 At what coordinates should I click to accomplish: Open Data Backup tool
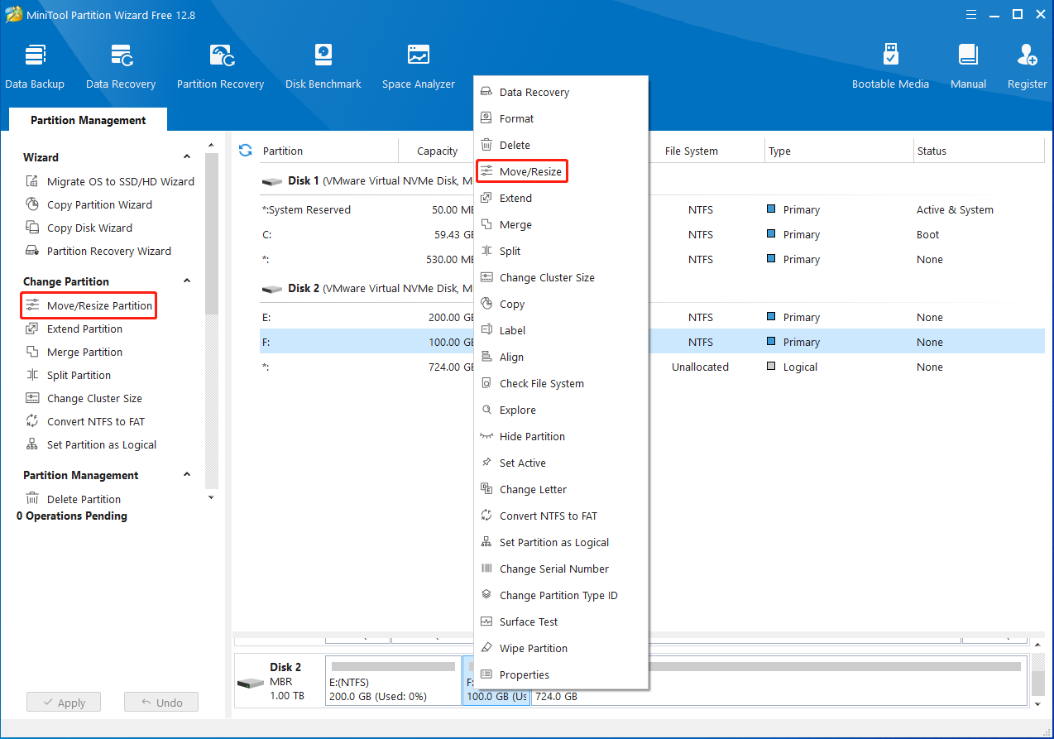coord(35,66)
